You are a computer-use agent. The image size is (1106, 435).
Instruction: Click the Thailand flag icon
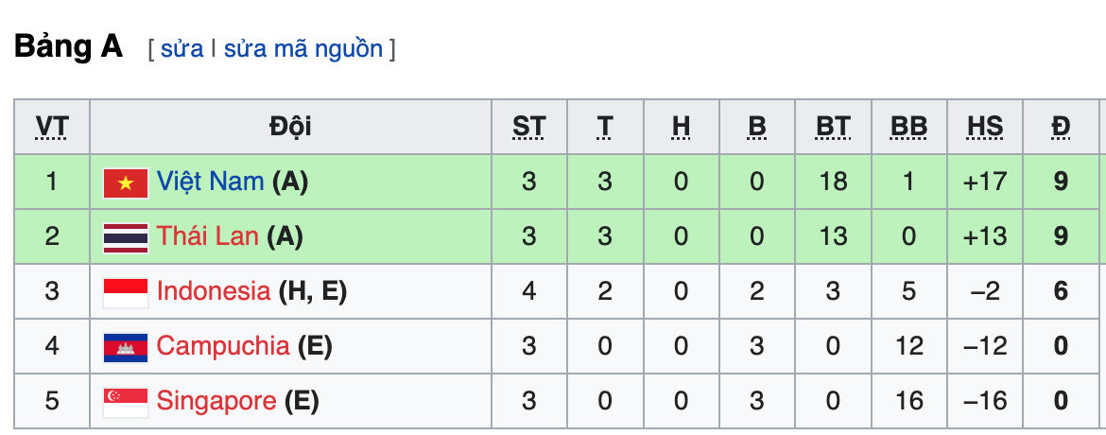[126, 237]
